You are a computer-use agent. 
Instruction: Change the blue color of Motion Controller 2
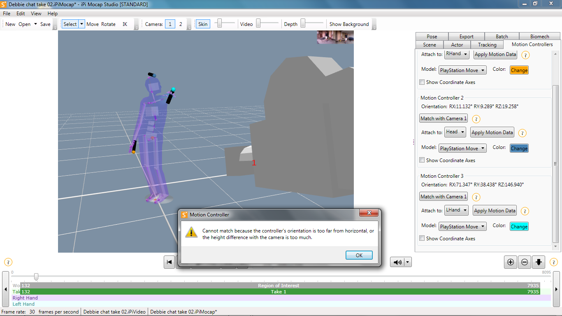coord(519,149)
